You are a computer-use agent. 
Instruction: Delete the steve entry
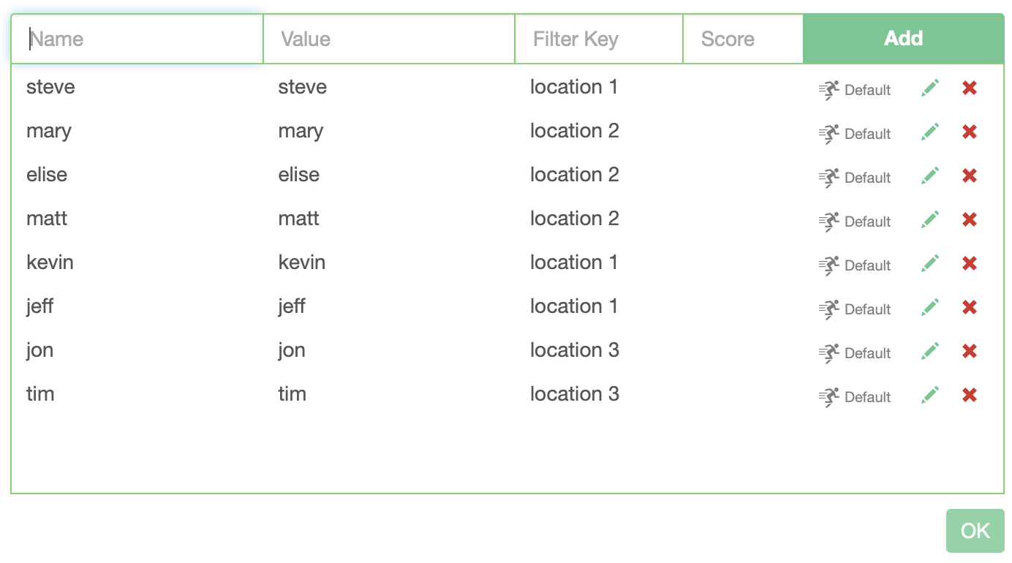click(x=970, y=88)
